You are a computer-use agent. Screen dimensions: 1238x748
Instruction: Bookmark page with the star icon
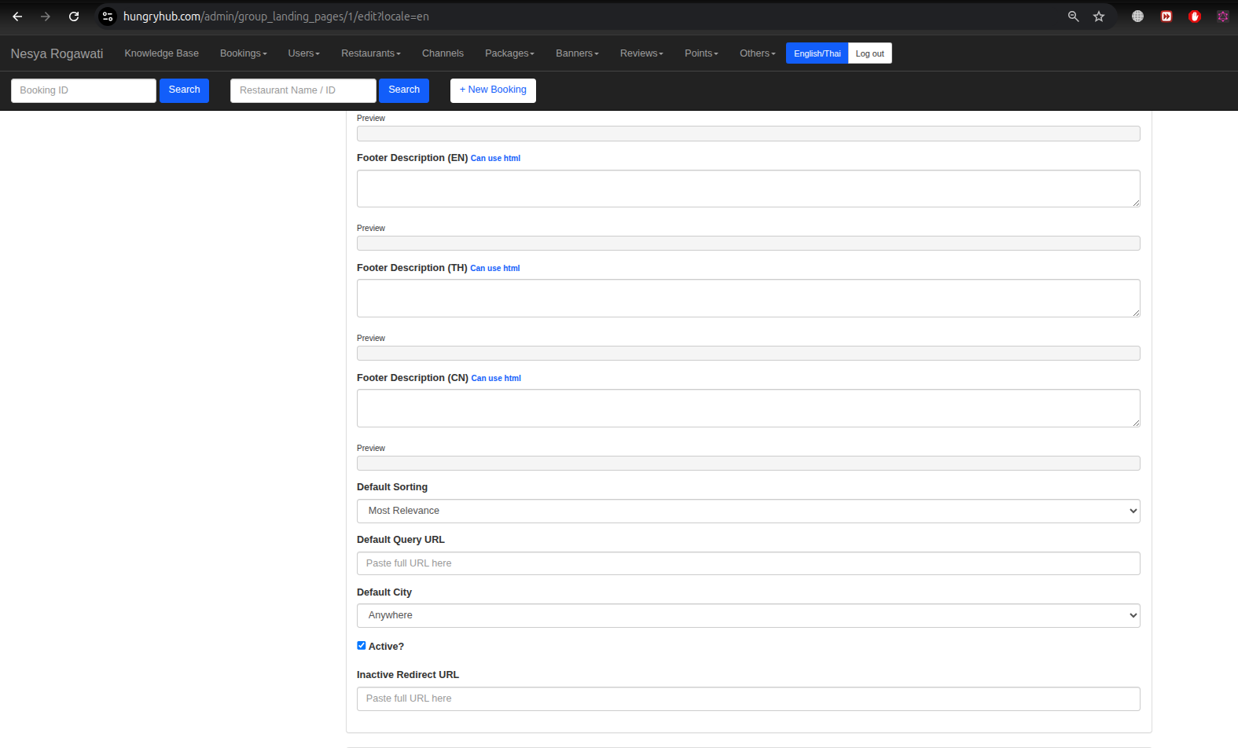(1099, 16)
